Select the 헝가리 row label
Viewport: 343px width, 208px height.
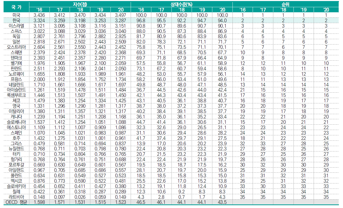coord(16,159)
